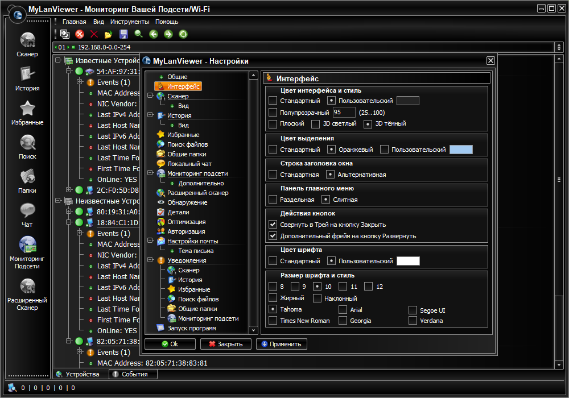Click the save floppy disk toolbar icon
This screenshot has height=398, width=569.
pos(123,34)
